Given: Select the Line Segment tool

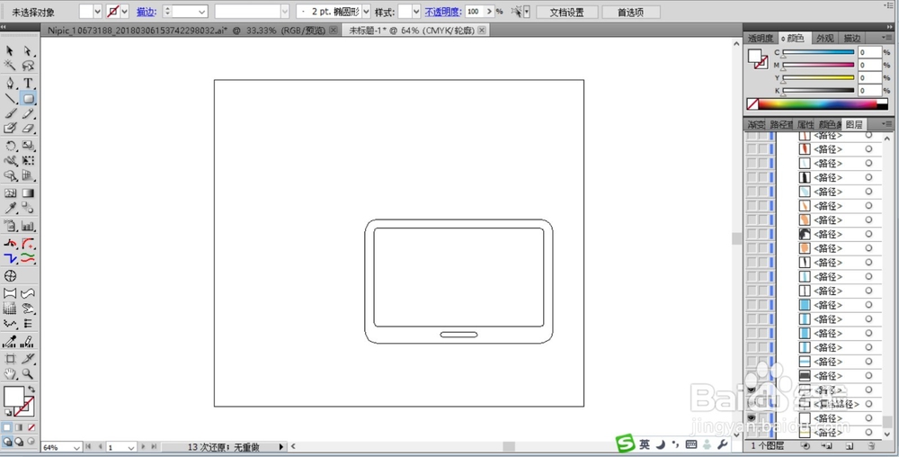Looking at the screenshot, I should [x=10, y=99].
